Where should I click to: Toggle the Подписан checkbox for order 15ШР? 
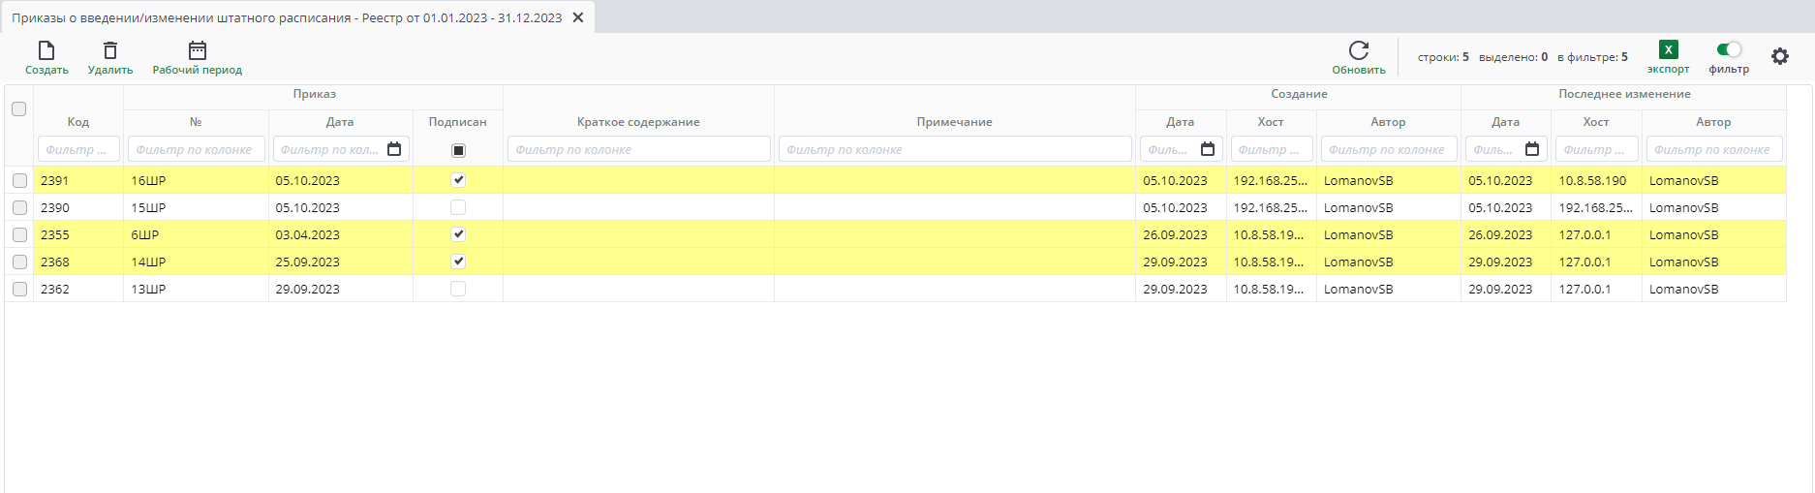coord(458,207)
